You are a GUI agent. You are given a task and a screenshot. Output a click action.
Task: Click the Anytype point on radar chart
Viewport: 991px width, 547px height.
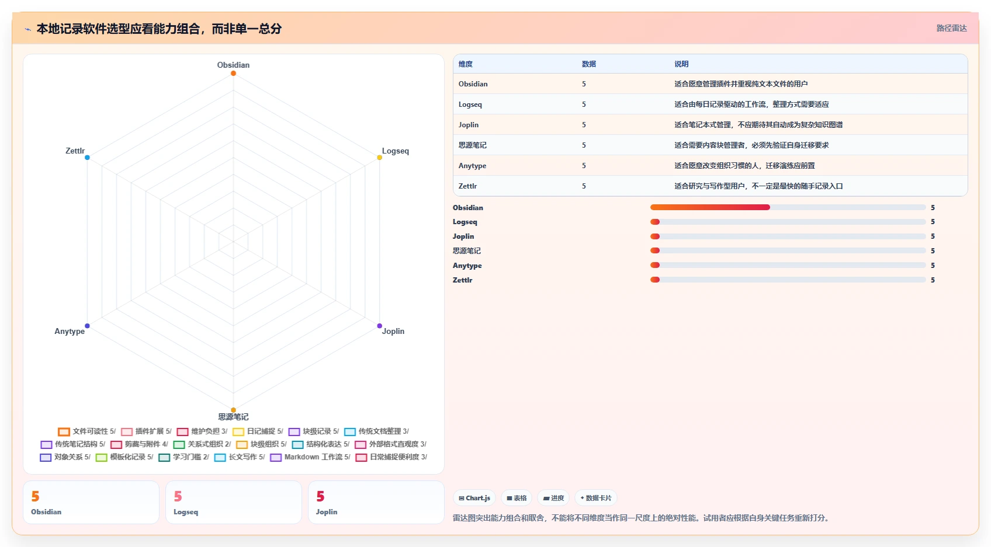pyautogui.click(x=87, y=326)
